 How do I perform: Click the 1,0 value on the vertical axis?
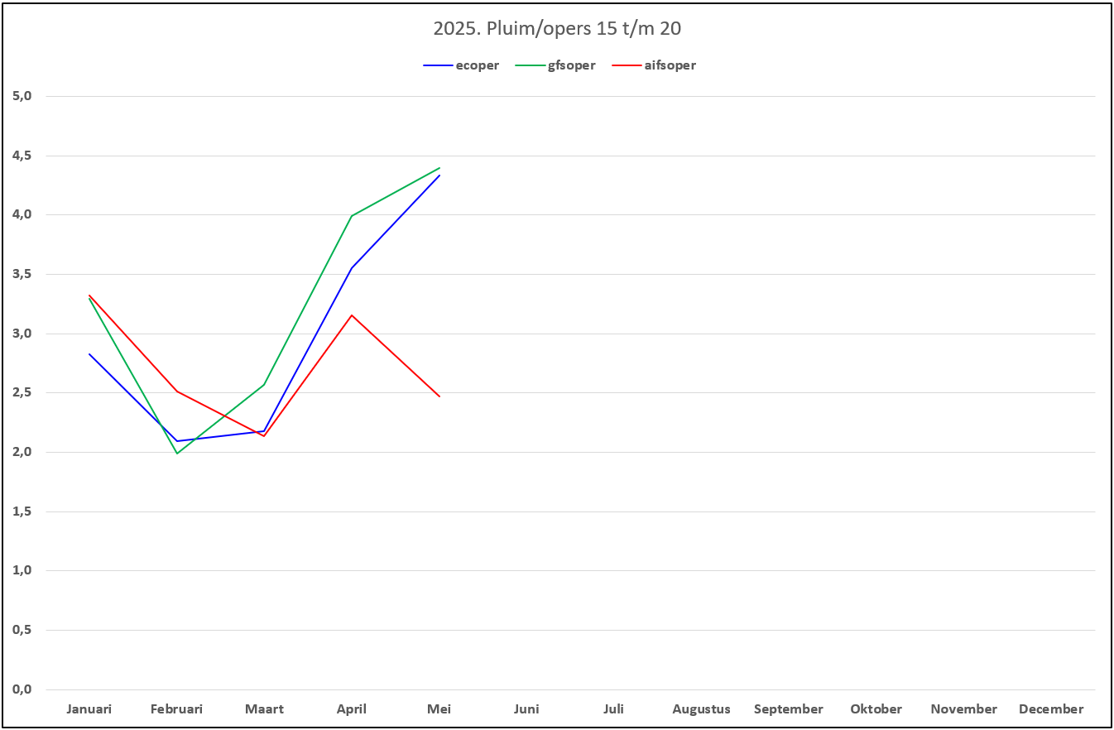22,570
